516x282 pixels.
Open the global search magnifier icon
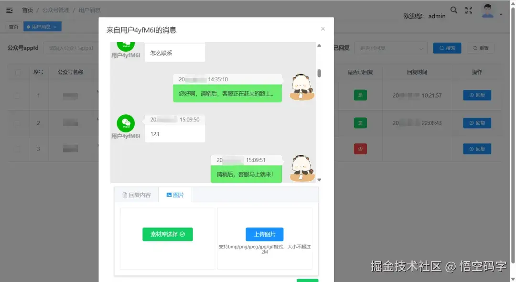453,10
